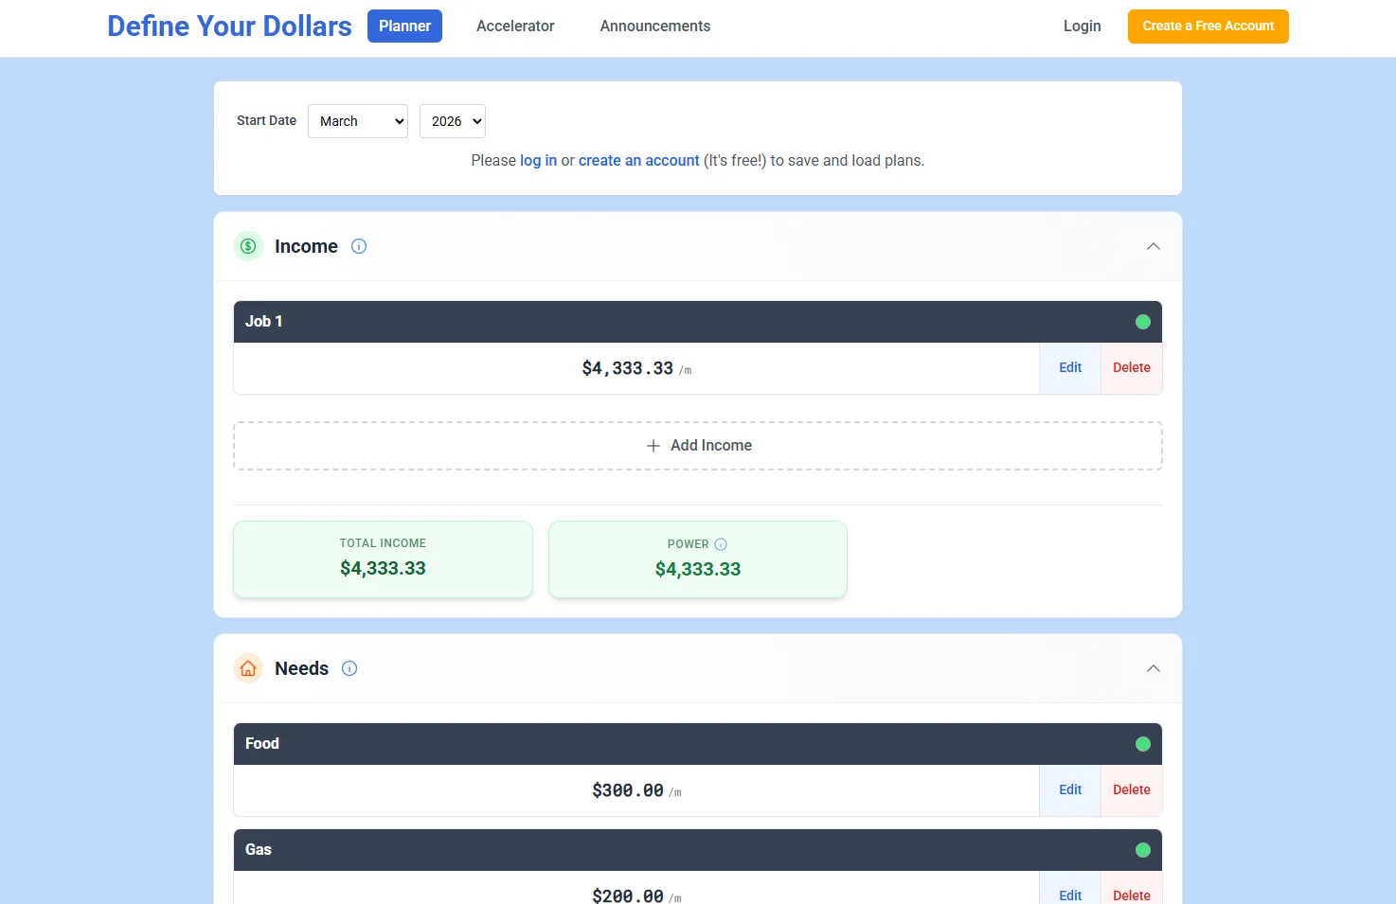
Task: Open the Income info tooltip icon
Action: coord(358,246)
